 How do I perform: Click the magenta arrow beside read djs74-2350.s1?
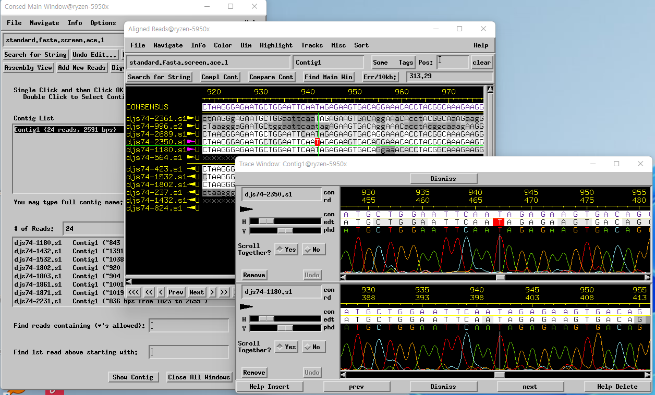190,142
